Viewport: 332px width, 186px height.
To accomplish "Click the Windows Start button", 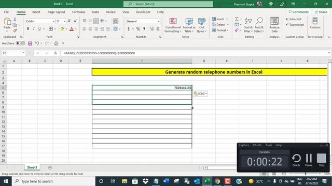I will (x=6, y=181).
